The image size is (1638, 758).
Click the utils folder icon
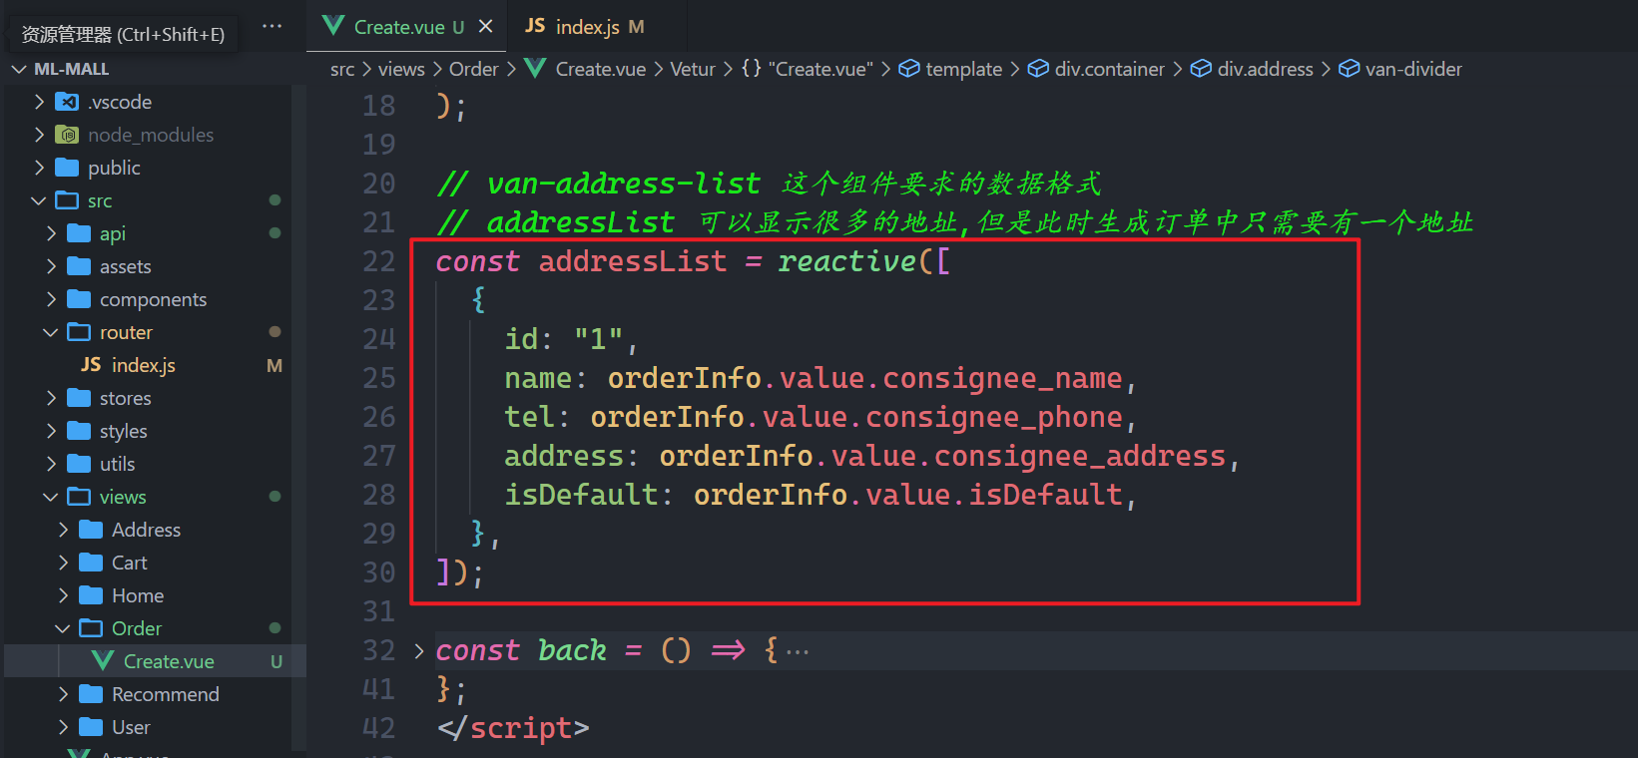pos(79,464)
